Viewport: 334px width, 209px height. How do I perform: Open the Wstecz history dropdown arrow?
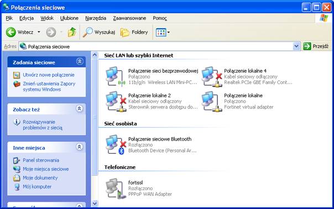39,32
